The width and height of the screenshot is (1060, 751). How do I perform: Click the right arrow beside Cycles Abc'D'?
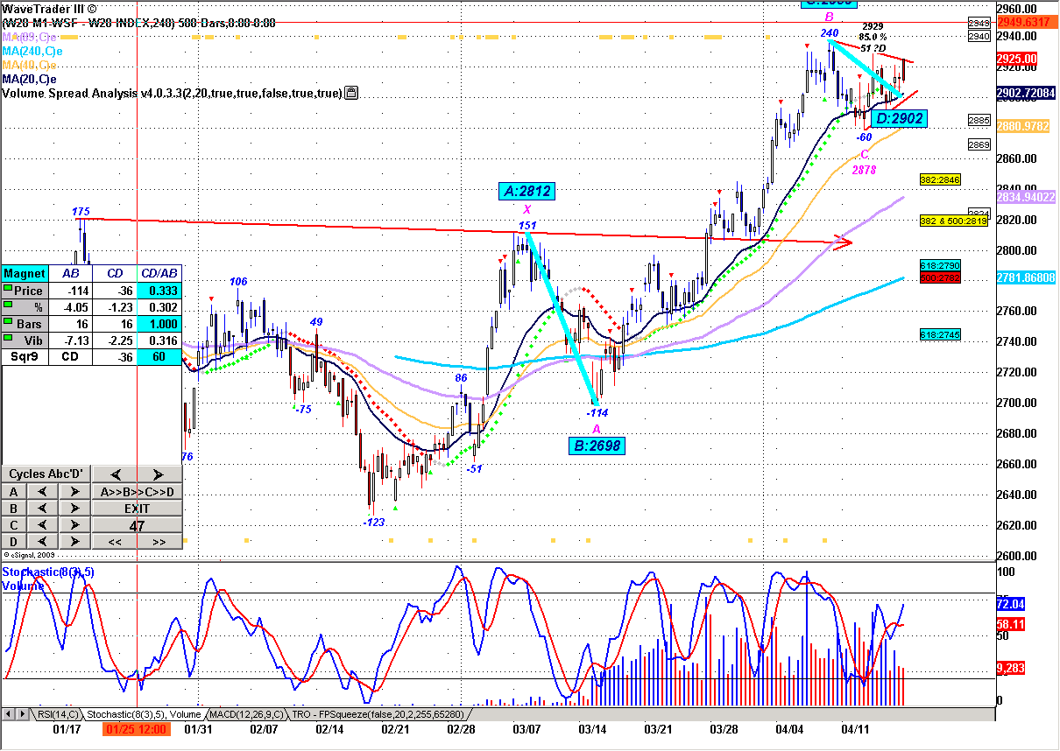pos(159,474)
